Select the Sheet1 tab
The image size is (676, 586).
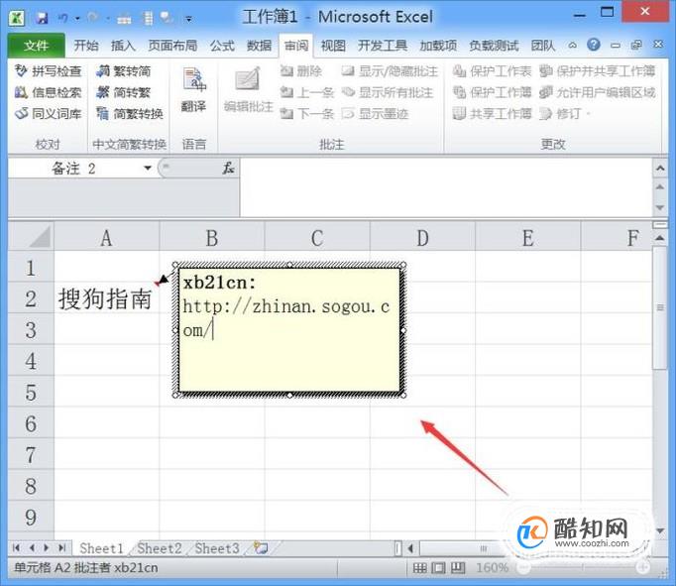click(102, 548)
